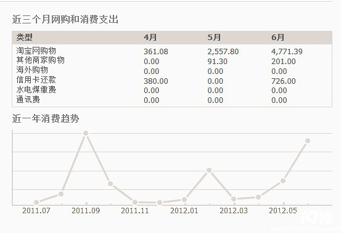Click the 2012.03 axis label
This screenshot has height=233, width=341.
click(x=234, y=211)
